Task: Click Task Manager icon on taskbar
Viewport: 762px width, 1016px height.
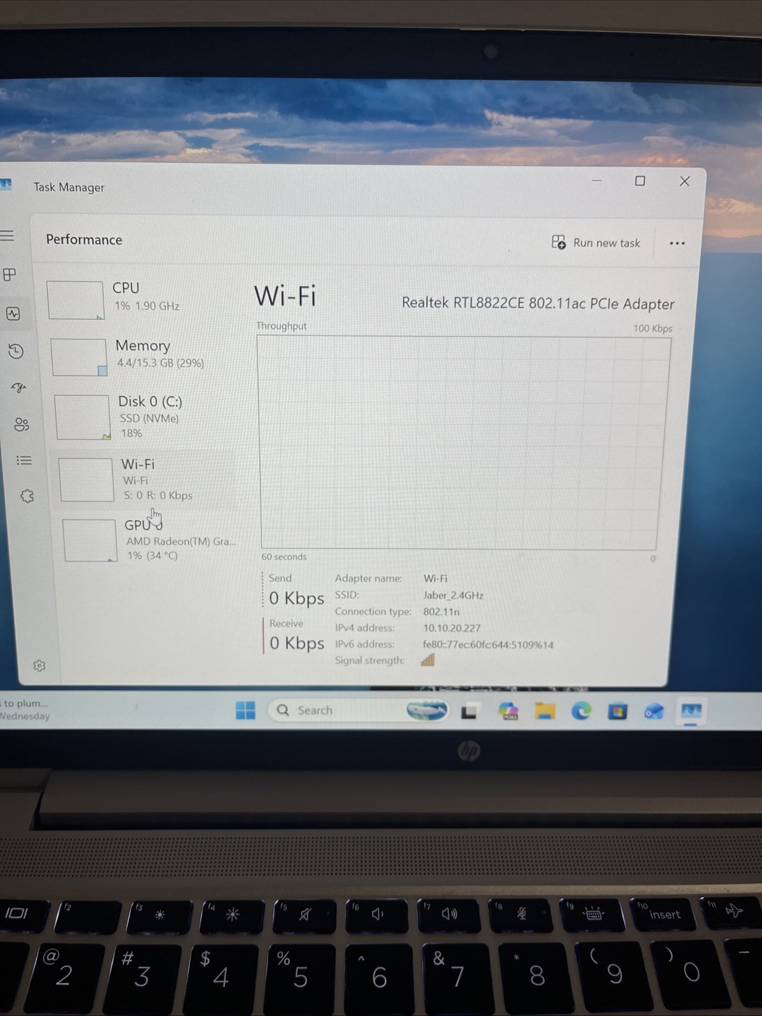Action: 691,711
